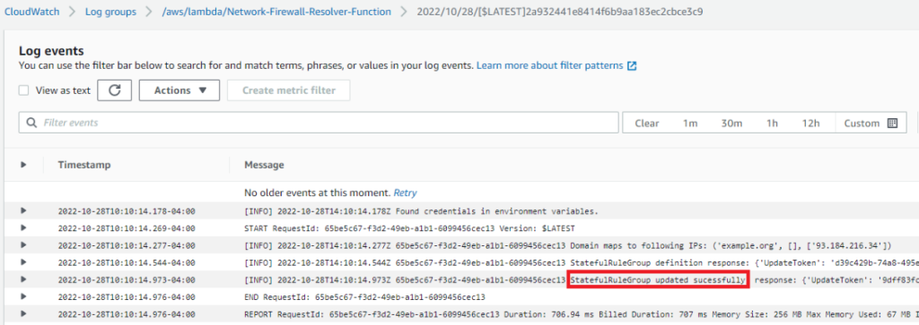Open Learn more about filter patterns link
Screen dimensions: 919x325
[550, 65]
